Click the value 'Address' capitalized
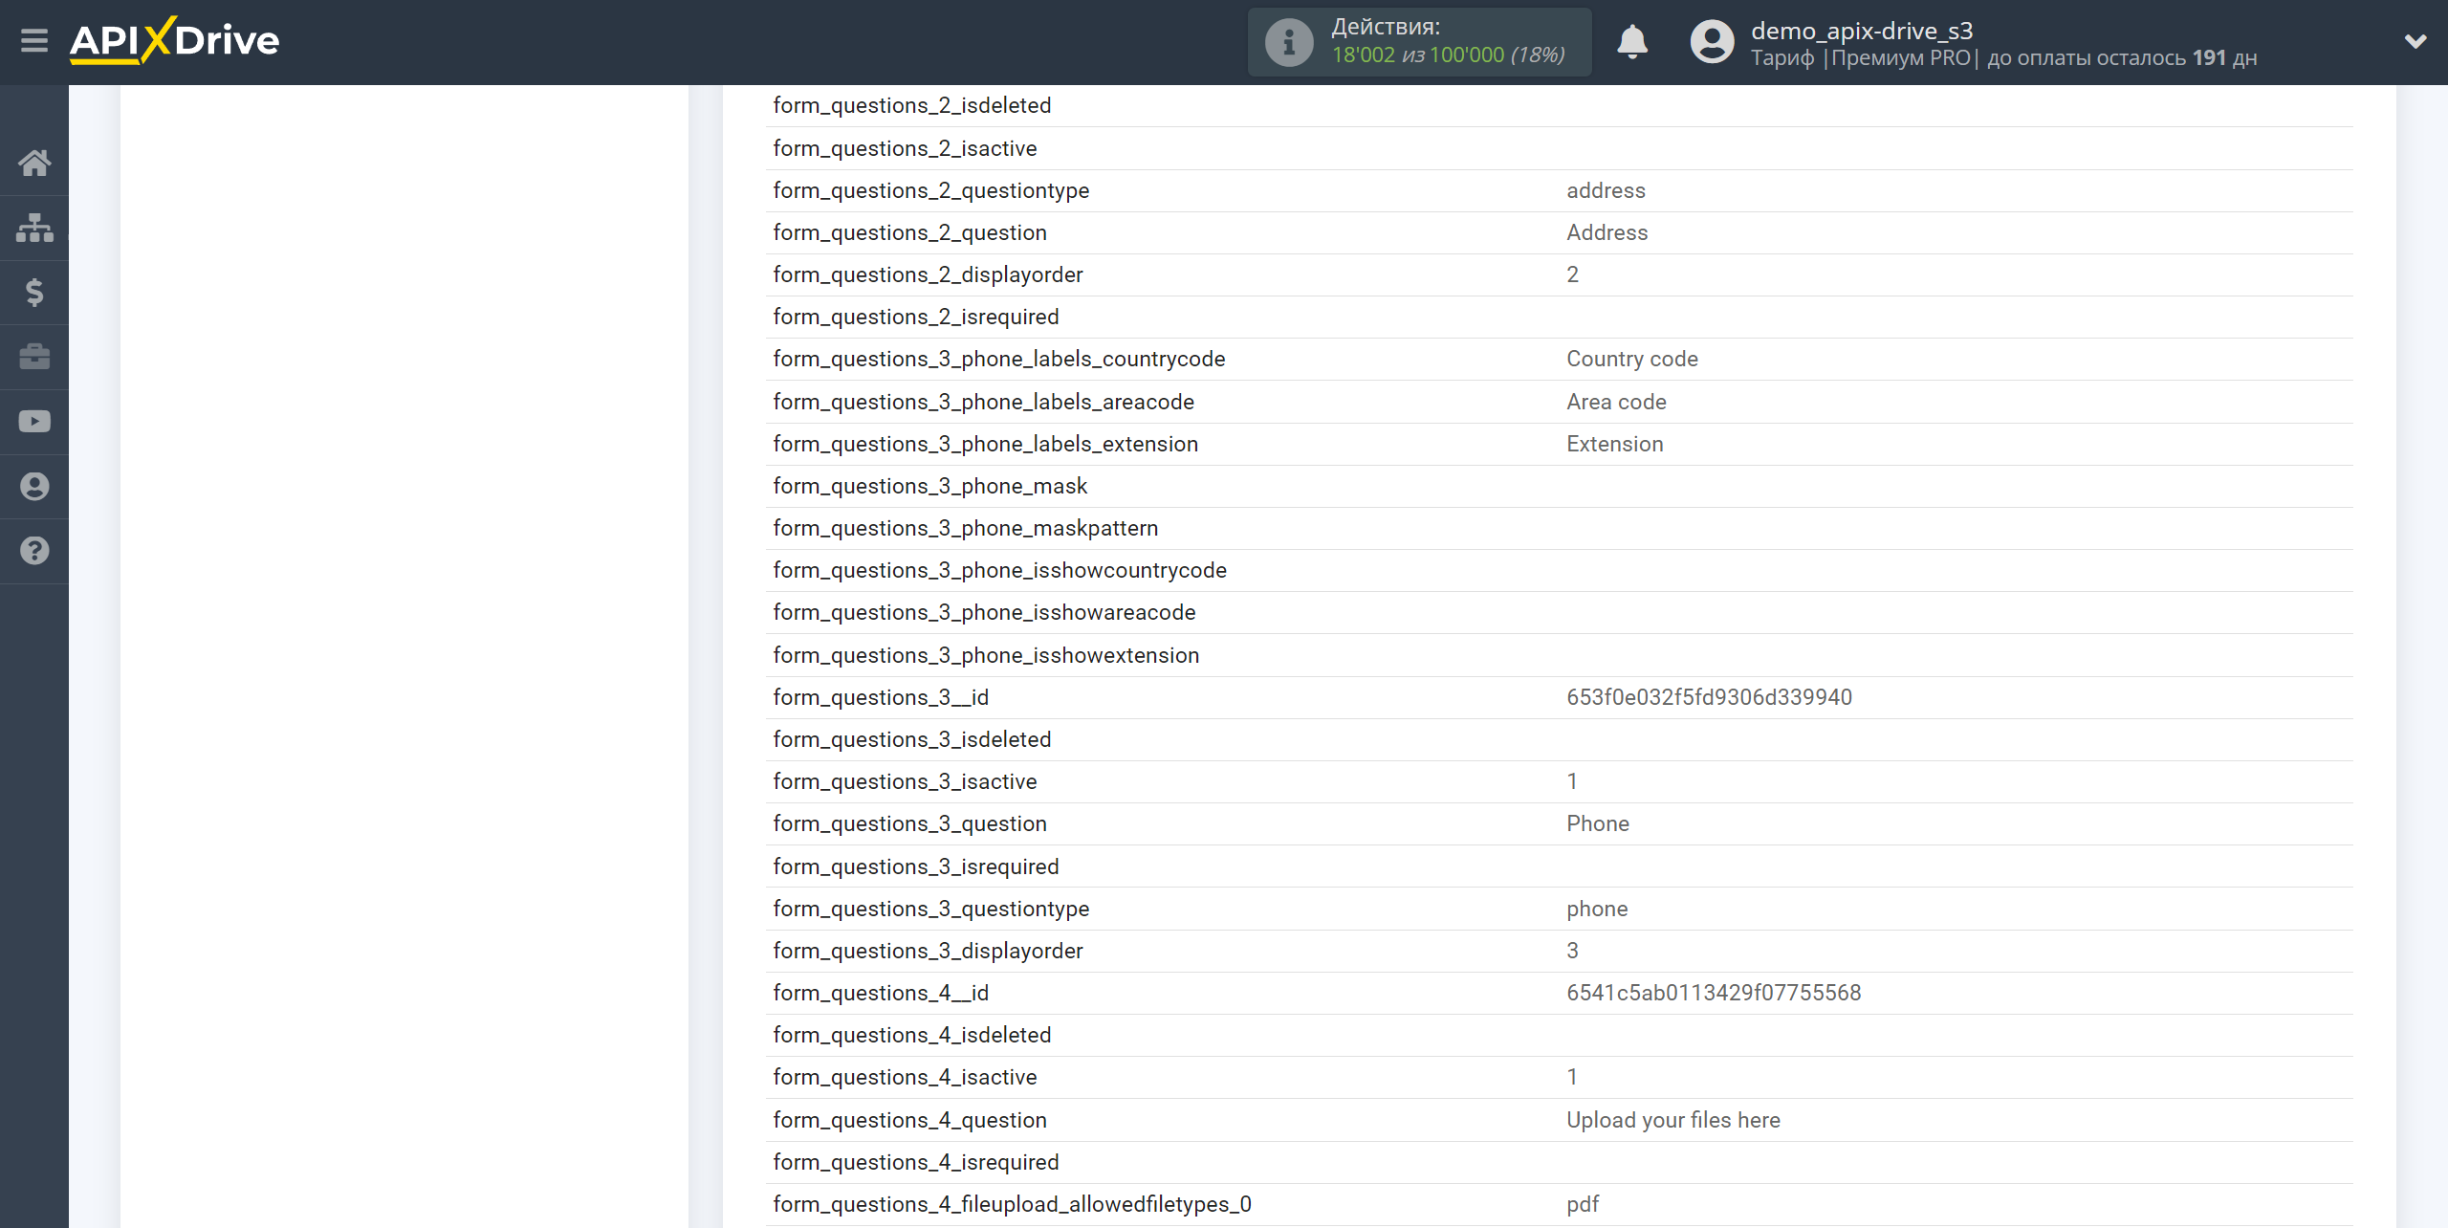Viewport: 2448px width, 1228px height. tap(1606, 232)
